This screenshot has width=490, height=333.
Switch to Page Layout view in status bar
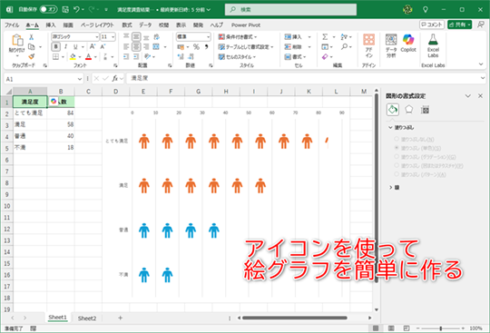(391, 328)
